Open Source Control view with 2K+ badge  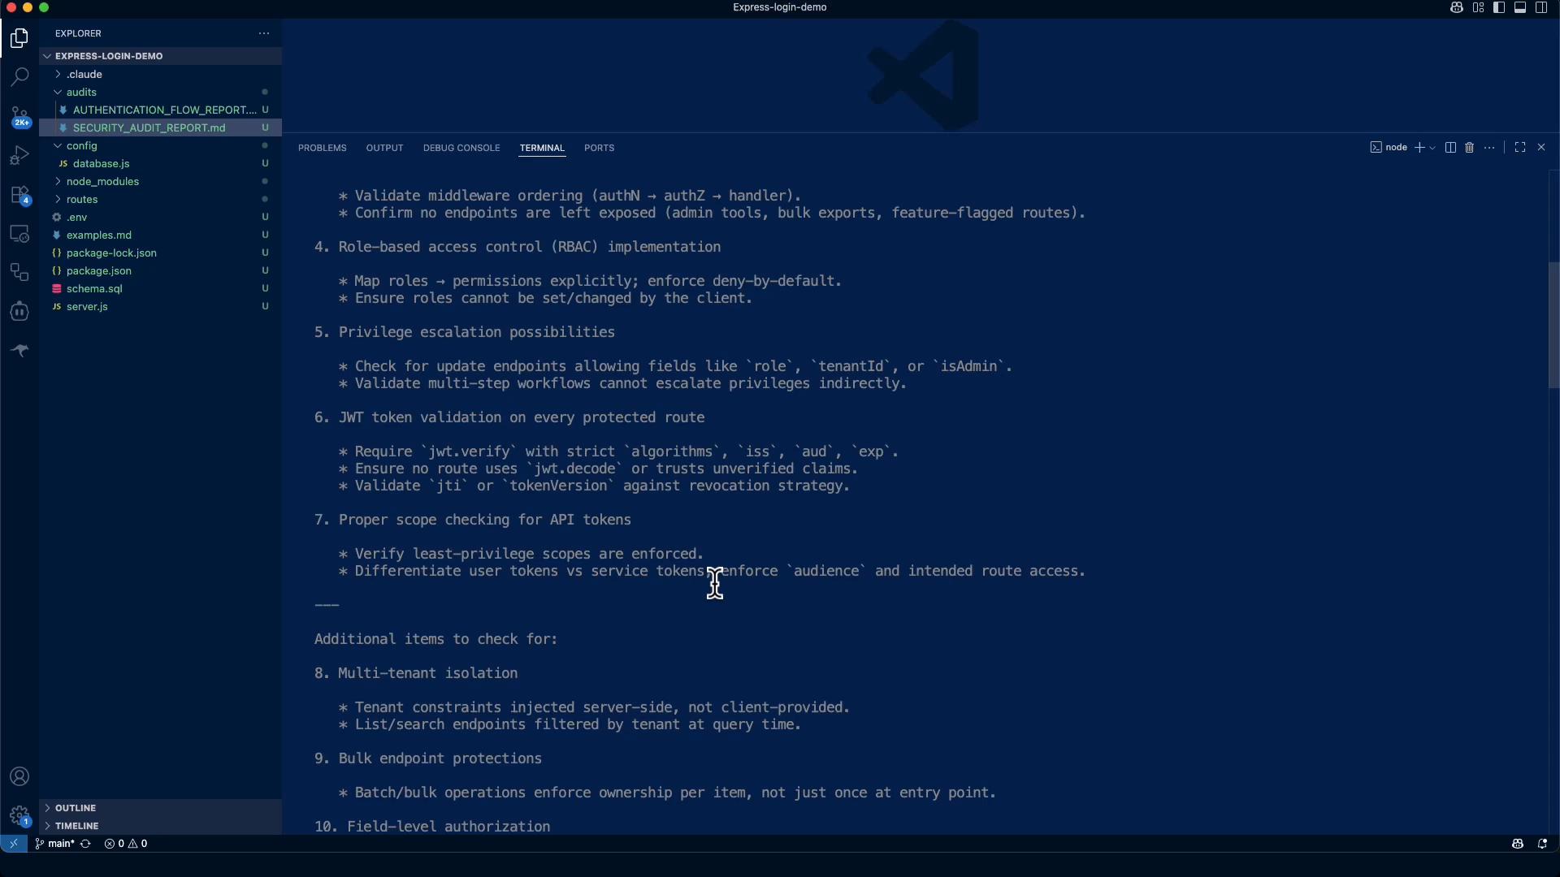coord(19,117)
